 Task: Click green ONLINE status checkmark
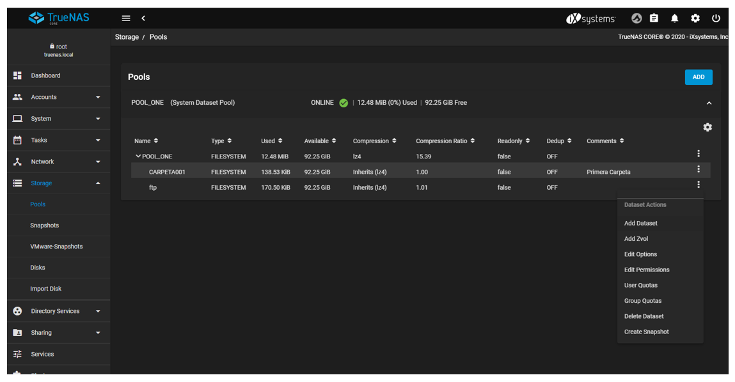coord(344,103)
